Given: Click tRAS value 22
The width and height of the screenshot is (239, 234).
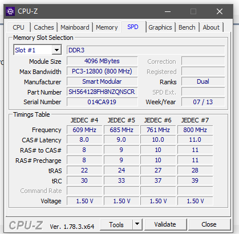Looking at the screenshot, I should pyautogui.click(x=84, y=170).
